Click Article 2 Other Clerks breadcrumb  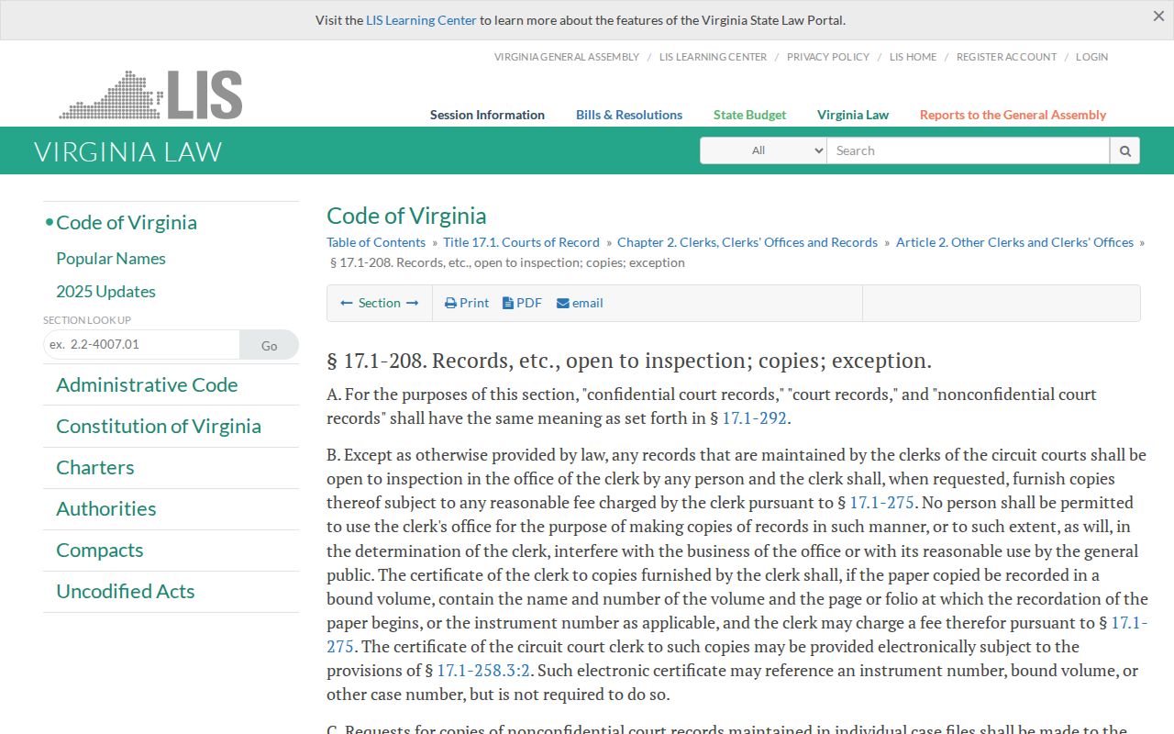tap(1015, 242)
